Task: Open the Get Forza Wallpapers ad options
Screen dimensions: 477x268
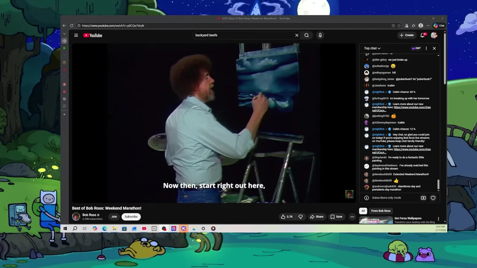Action: [x=438, y=219]
